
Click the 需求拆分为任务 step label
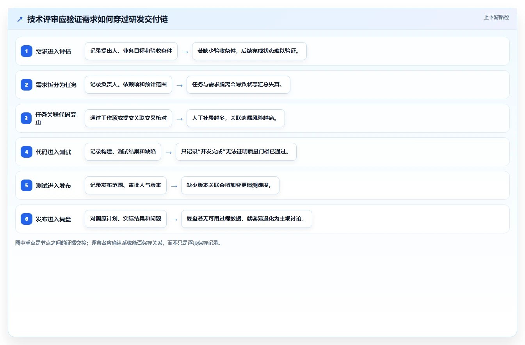click(56, 85)
